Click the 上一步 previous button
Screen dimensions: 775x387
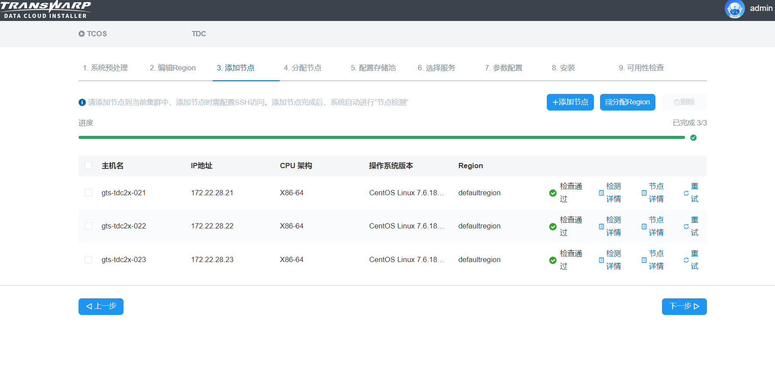pos(101,307)
